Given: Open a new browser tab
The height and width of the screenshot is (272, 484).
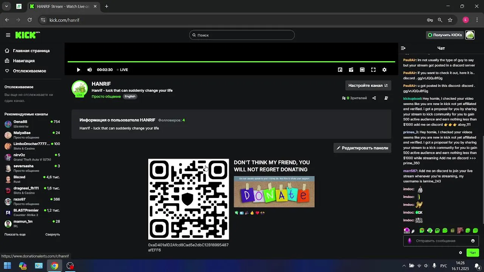Looking at the screenshot, I should [x=107, y=6].
